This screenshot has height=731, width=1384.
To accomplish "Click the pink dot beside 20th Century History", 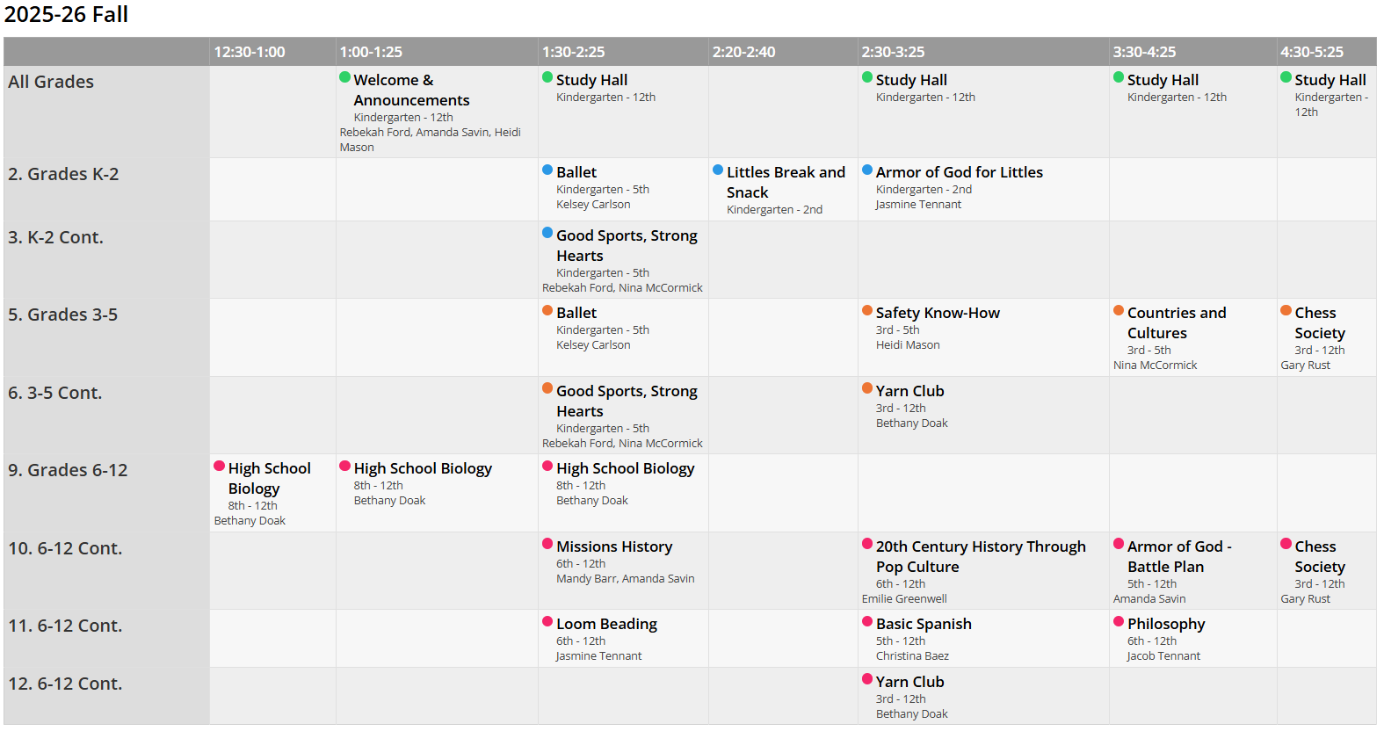I will point(867,544).
